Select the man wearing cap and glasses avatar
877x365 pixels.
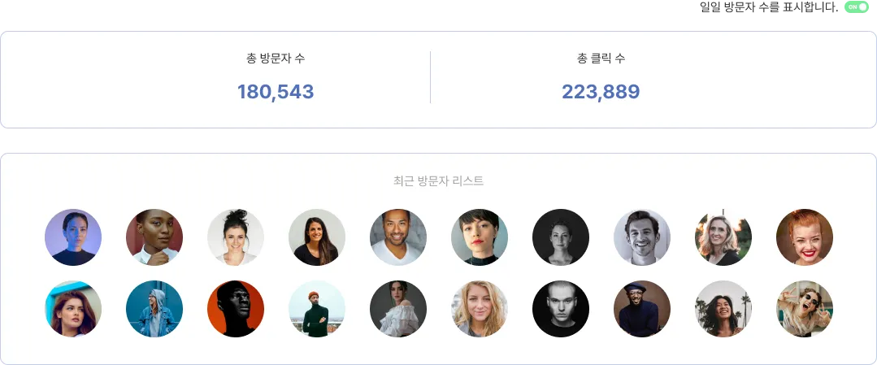[641, 309]
